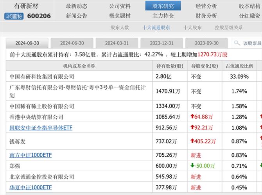Click the 持股变化(股) column header
Image resolution: width=262 pixels, height=195 pixels.
[205, 66]
